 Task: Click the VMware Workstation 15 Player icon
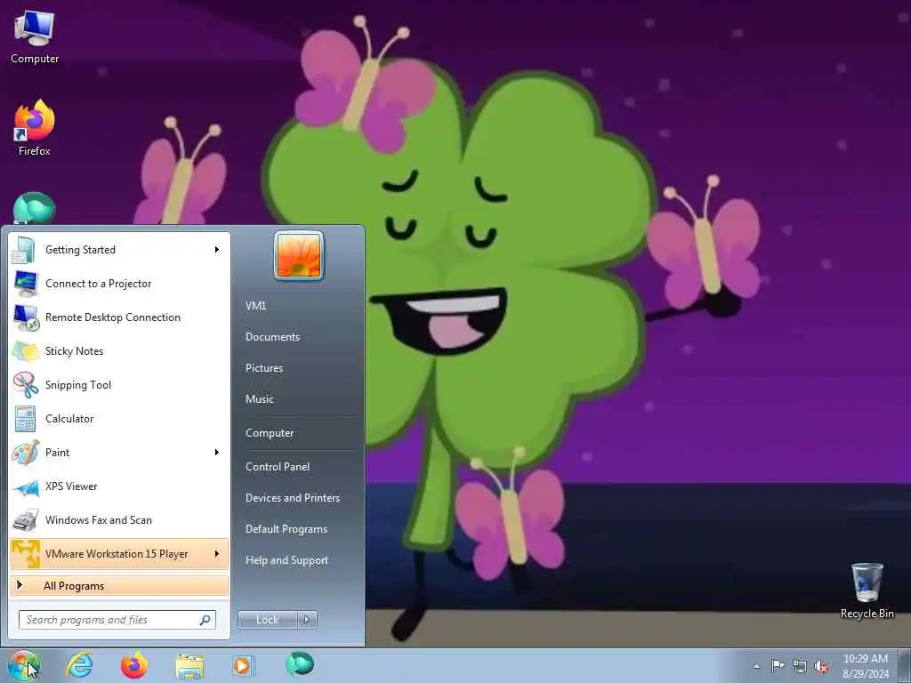click(x=25, y=553)
